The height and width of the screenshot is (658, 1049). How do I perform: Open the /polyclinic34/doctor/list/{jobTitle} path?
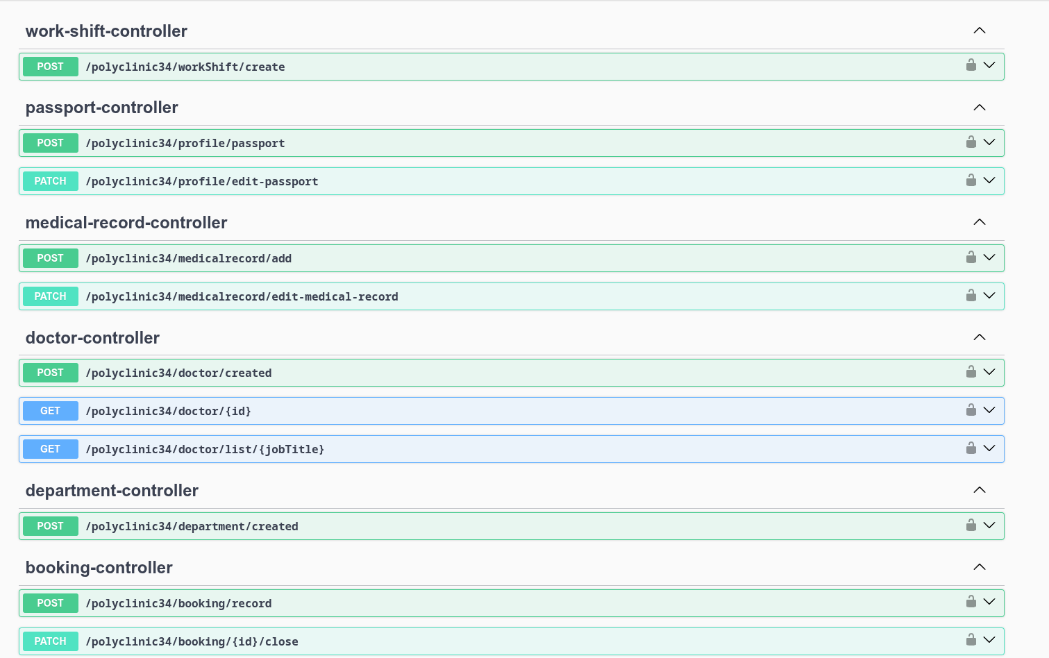click(x=205, y=450)
